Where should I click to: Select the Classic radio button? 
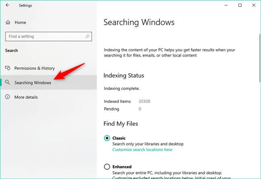coord(107,138)
